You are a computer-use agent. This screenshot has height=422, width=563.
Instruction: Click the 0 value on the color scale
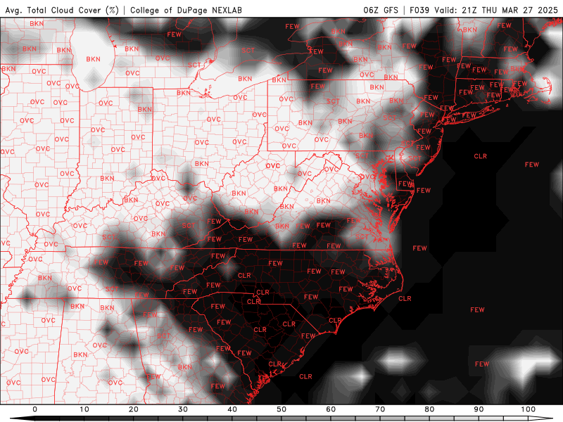pyautogui.click(x=34, y=409)
